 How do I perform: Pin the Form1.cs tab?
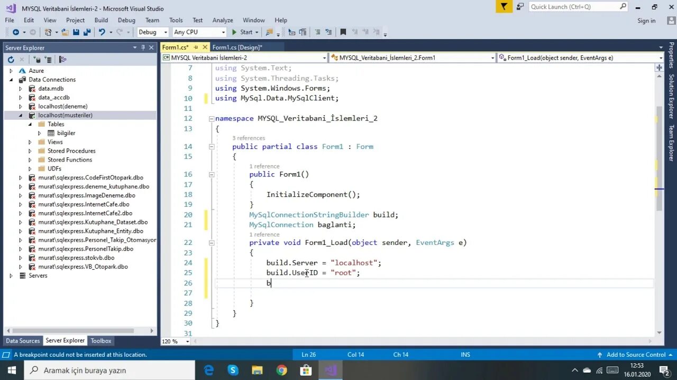tap(196, 47)
